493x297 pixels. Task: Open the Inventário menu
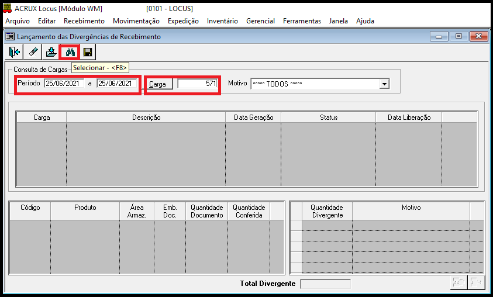[x=222, y=21]
